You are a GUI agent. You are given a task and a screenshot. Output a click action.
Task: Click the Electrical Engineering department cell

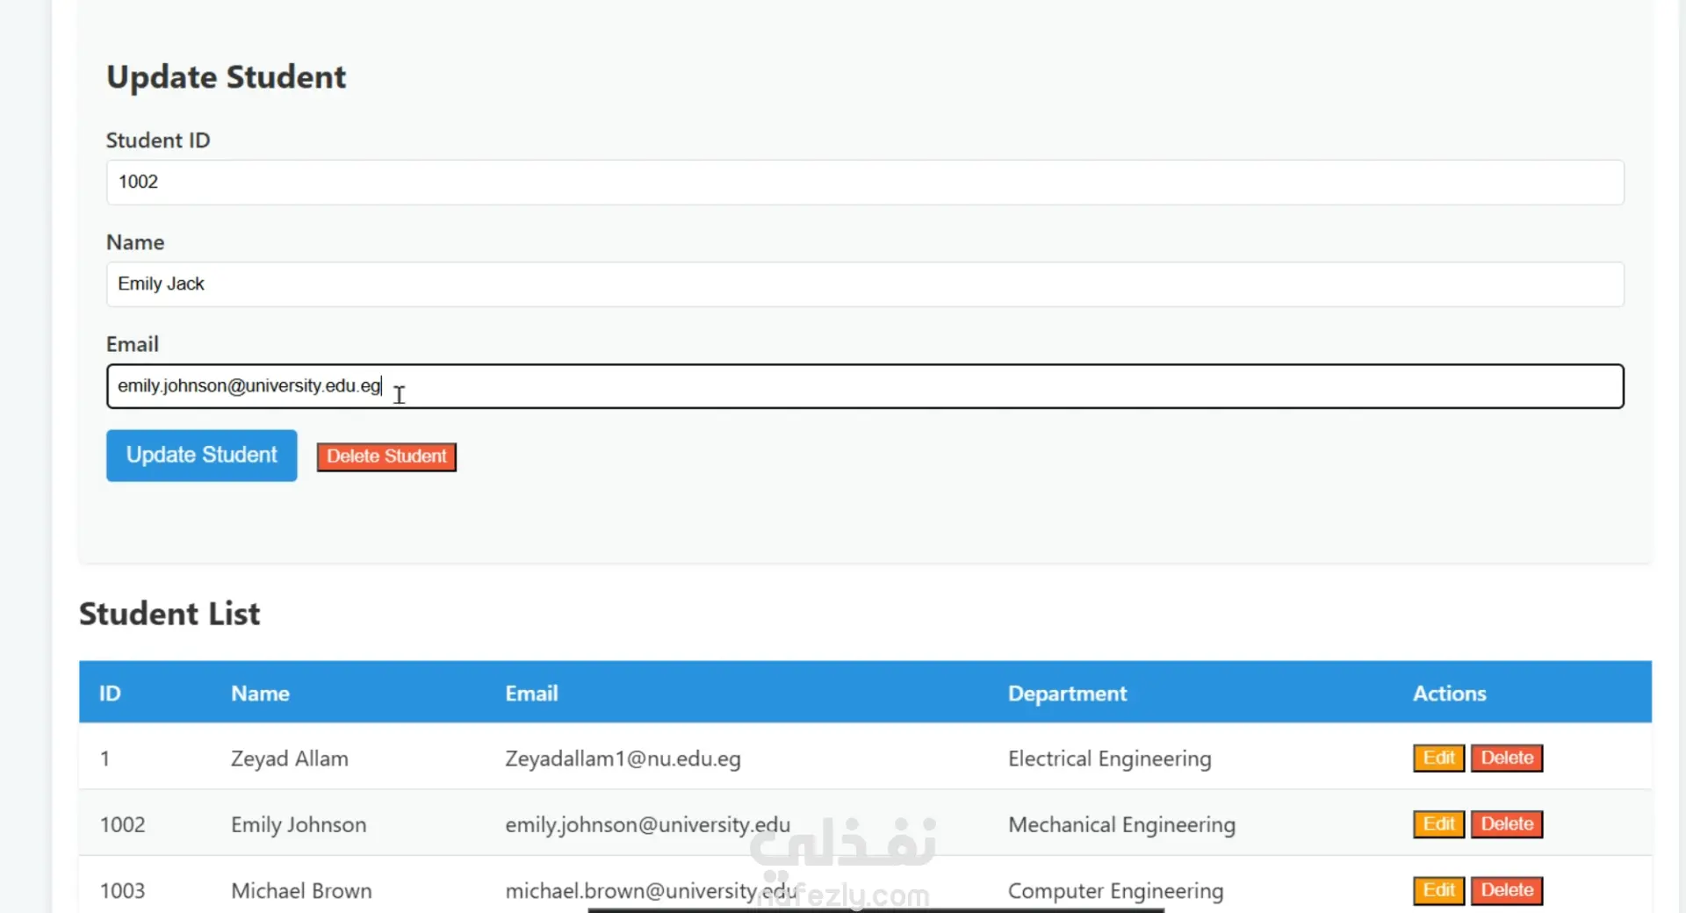1109,758
